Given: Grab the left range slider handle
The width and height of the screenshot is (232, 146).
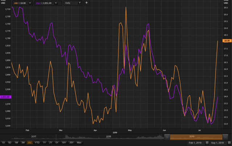Looking at the screenshot, I should (167, 137).
